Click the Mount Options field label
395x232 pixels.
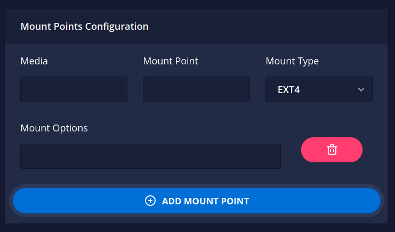54,128
